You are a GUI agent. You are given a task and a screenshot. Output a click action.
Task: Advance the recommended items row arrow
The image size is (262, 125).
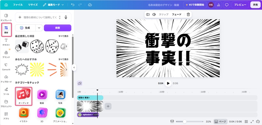pyautogui.click(x=66, y=70)
